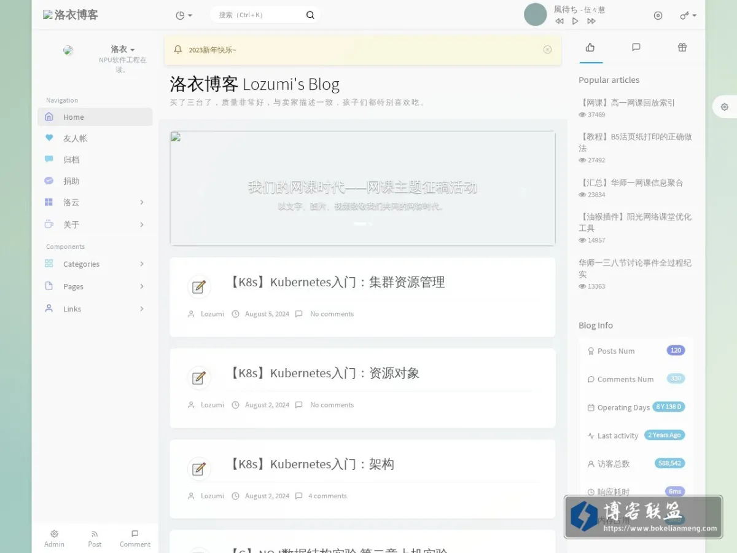
Task: Click Last activity badge 2 Years Ago
Action: 665,435
